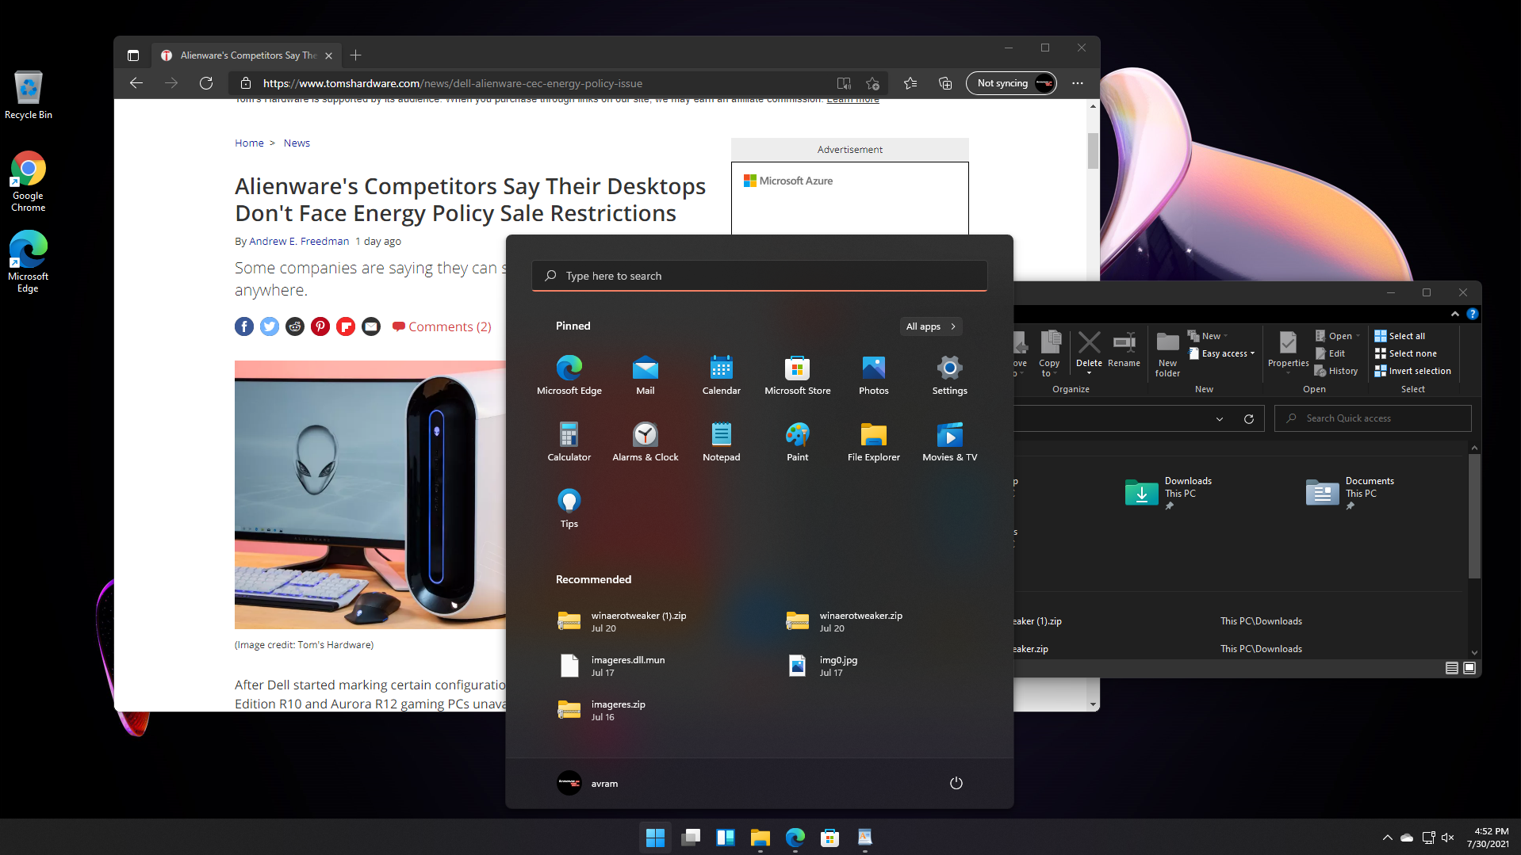Share article on Pinterest
Screen dimensions: 1521x855
320,326
